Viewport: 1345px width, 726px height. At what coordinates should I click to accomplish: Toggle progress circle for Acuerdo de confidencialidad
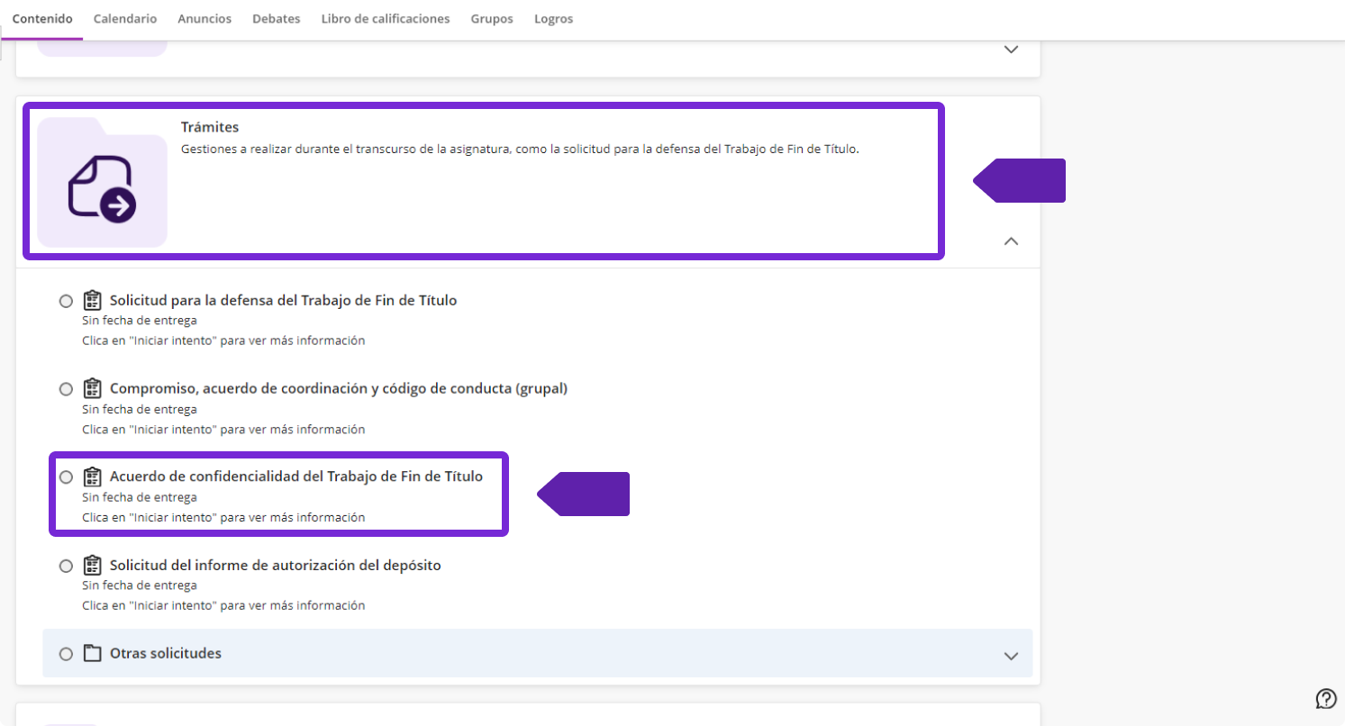point(66,477)
